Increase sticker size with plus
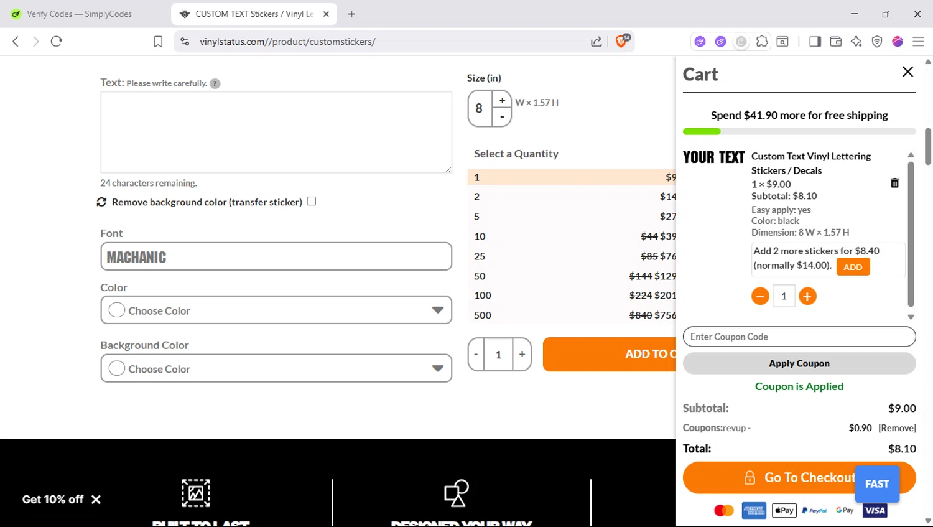Image resolution: width=933 pixels, height=527 pixels. pyautogui.click(x=502, y=100)
